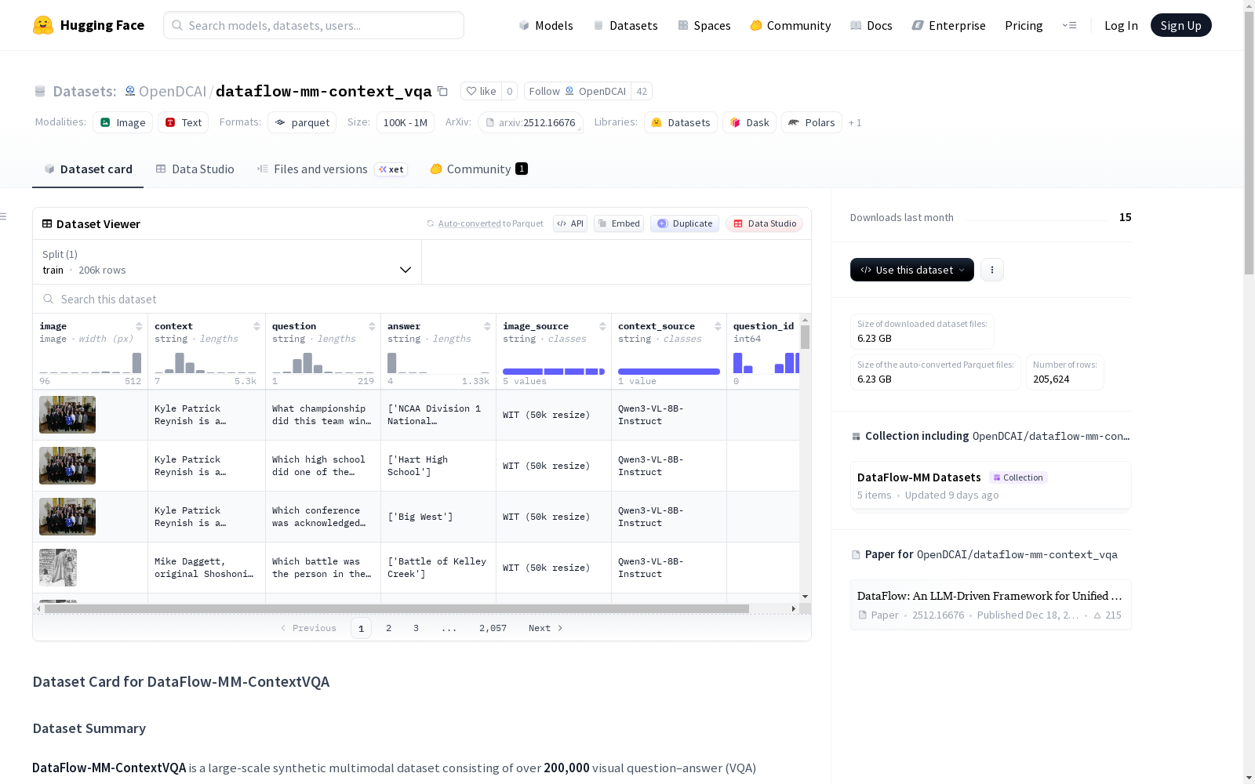Open the Mike Daggett row image thumbnail

58,568
